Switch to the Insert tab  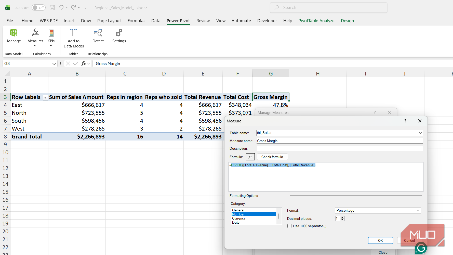tap(69, 21)
